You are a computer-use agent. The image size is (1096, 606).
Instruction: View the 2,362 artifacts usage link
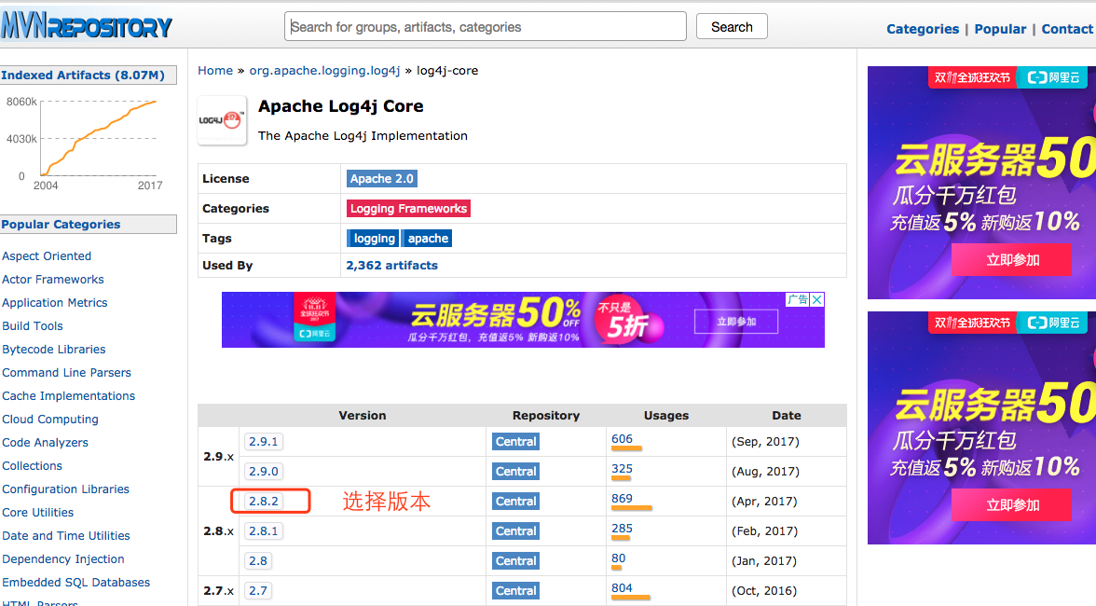click(x=392, y=266)
